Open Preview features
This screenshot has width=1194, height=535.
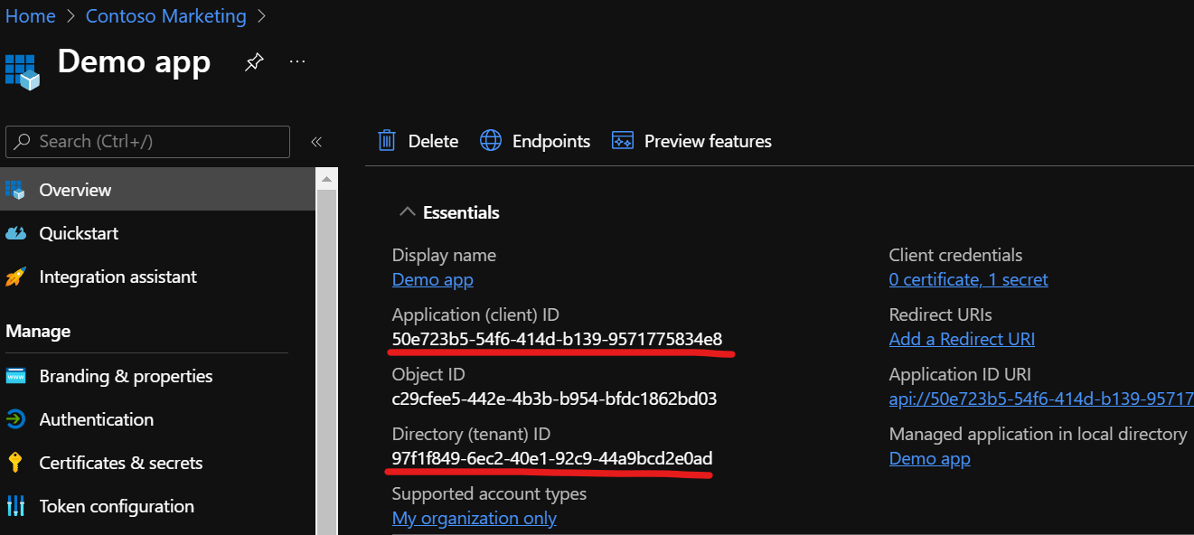click(691, 141)
